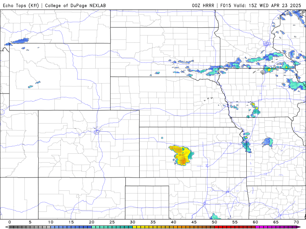
Task: Click the 'Echo Tops (Kft)' title text
Action: pyautogui.click(x=21, y=5)
